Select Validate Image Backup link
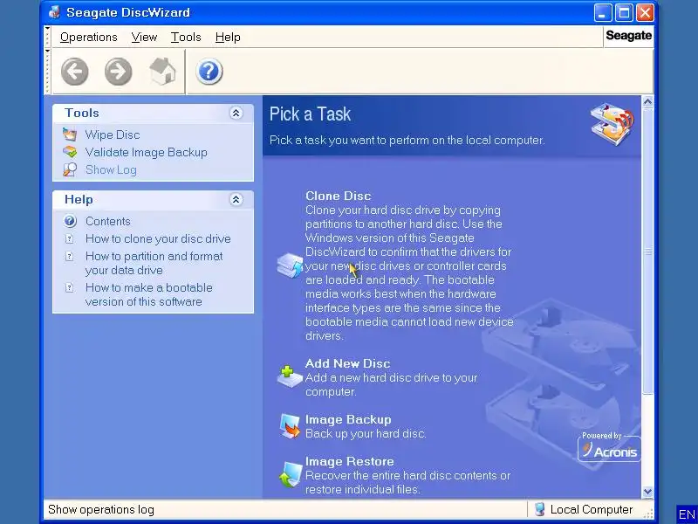Image resolution: width=698 pixels, height=524 pixels. (147, 152)
